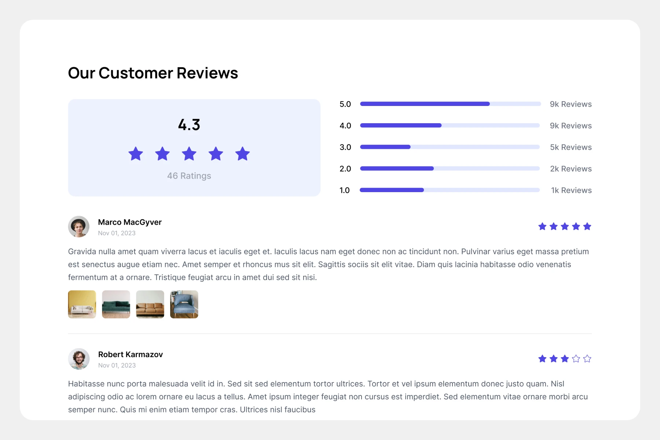660x440 pixels.
Task: Click the 1k Reviews label
Action: (x=571, y=190)
